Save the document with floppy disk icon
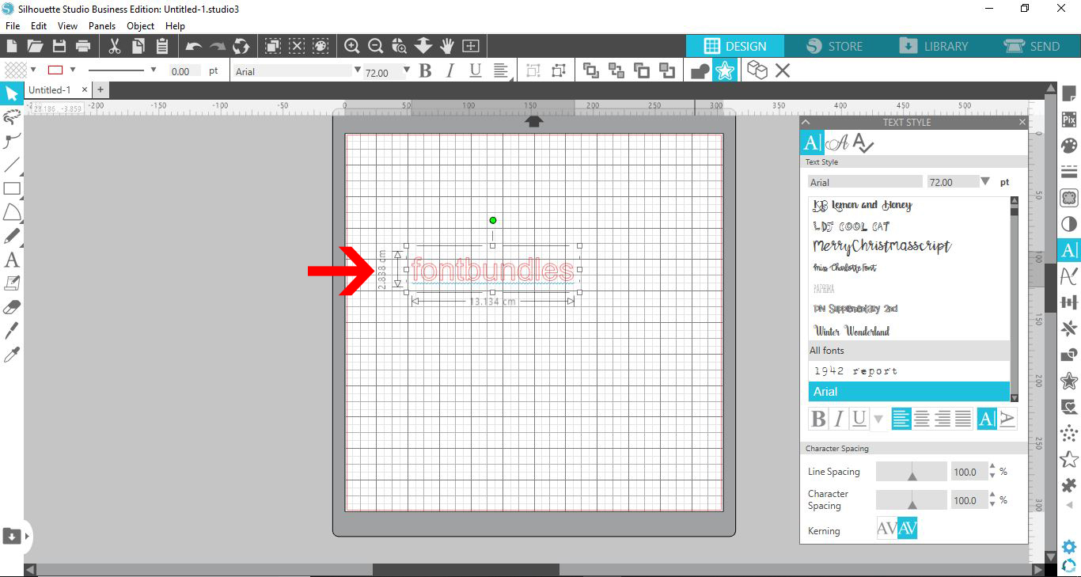 59,46
